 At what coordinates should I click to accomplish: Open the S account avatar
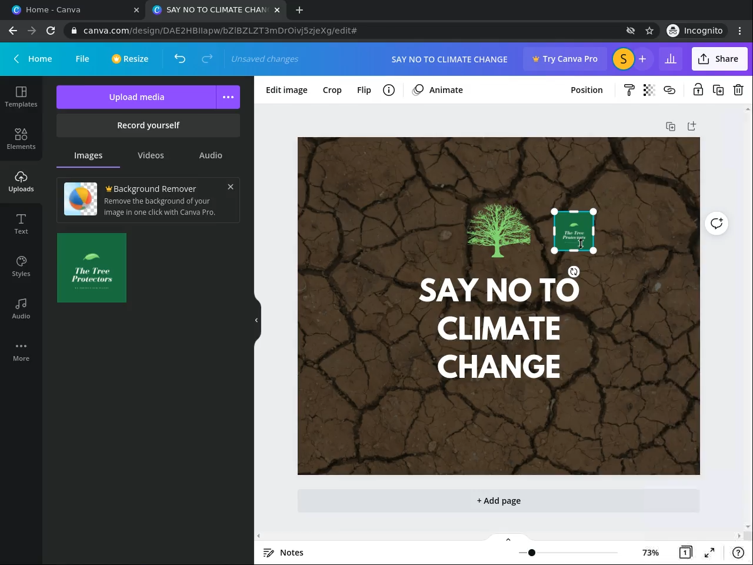624,59
